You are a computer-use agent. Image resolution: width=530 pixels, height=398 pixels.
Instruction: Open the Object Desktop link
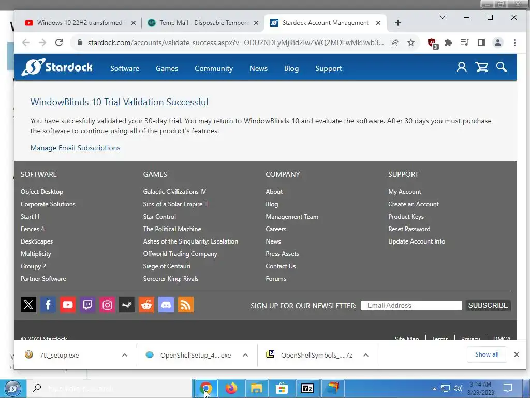click(42, 192)
